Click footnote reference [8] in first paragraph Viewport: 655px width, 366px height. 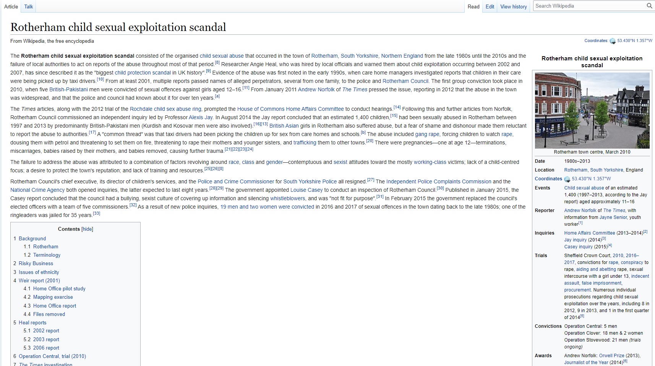click(x=217, y=62)
